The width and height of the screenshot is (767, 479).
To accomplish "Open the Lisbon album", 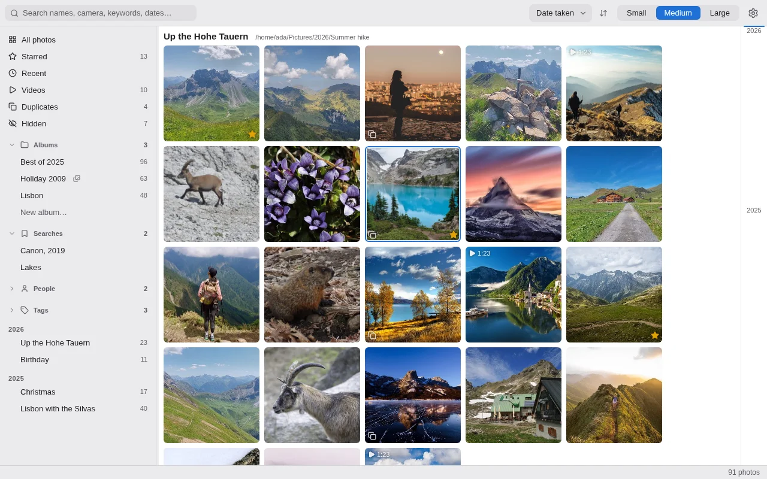I will 78,195.
